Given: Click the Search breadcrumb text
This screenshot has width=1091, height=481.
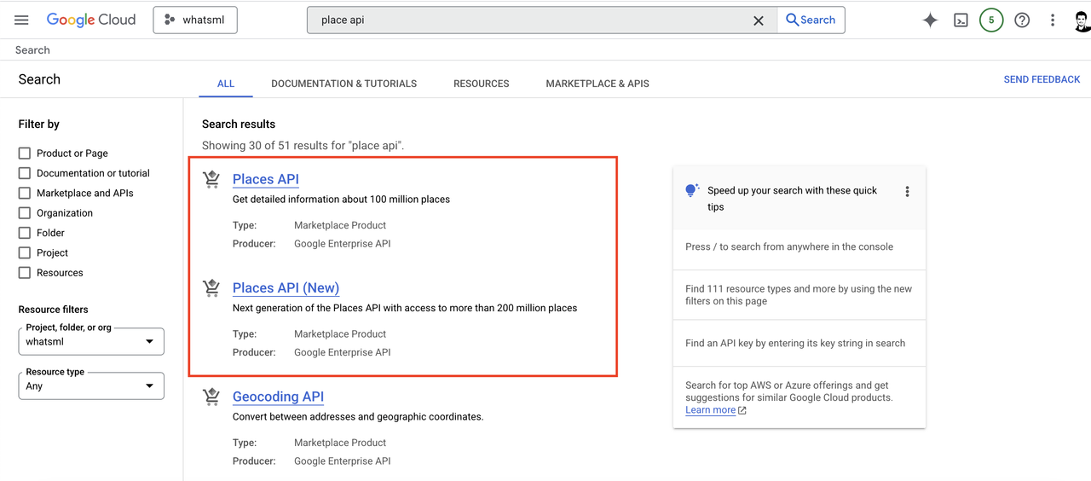Looking at the screenshot, I should [x=32, y=50].
